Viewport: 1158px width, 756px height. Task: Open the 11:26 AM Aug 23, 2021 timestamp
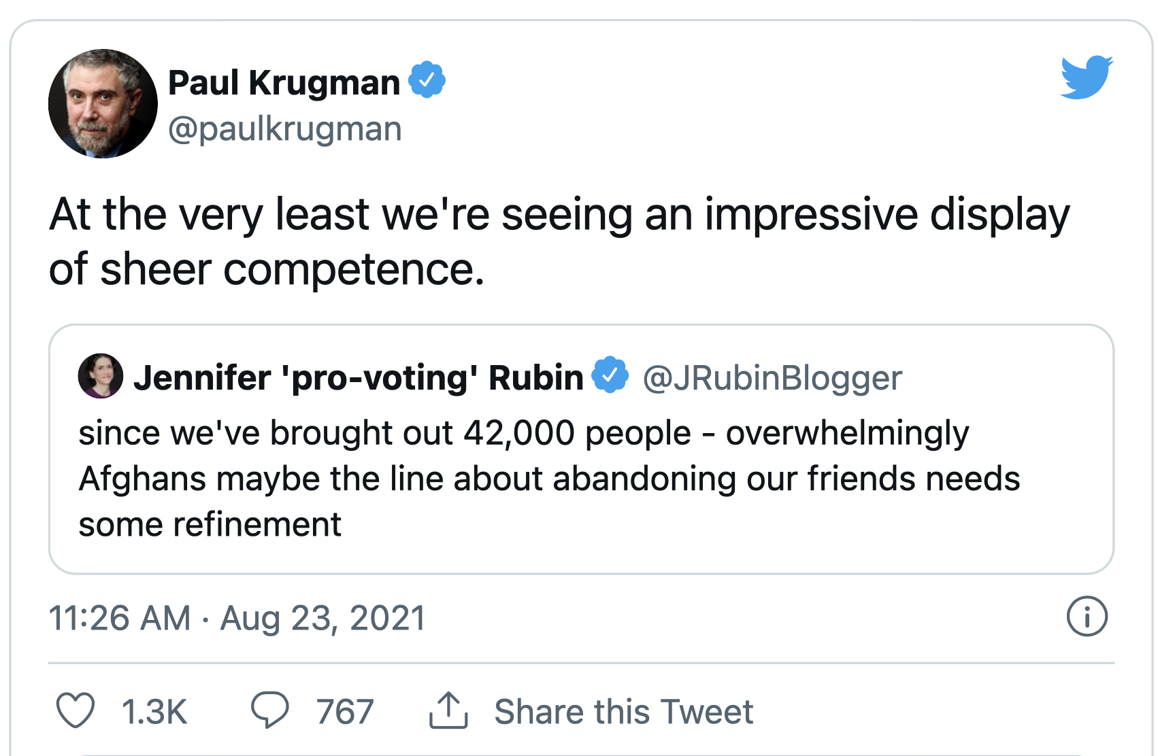tap(237, 618)
